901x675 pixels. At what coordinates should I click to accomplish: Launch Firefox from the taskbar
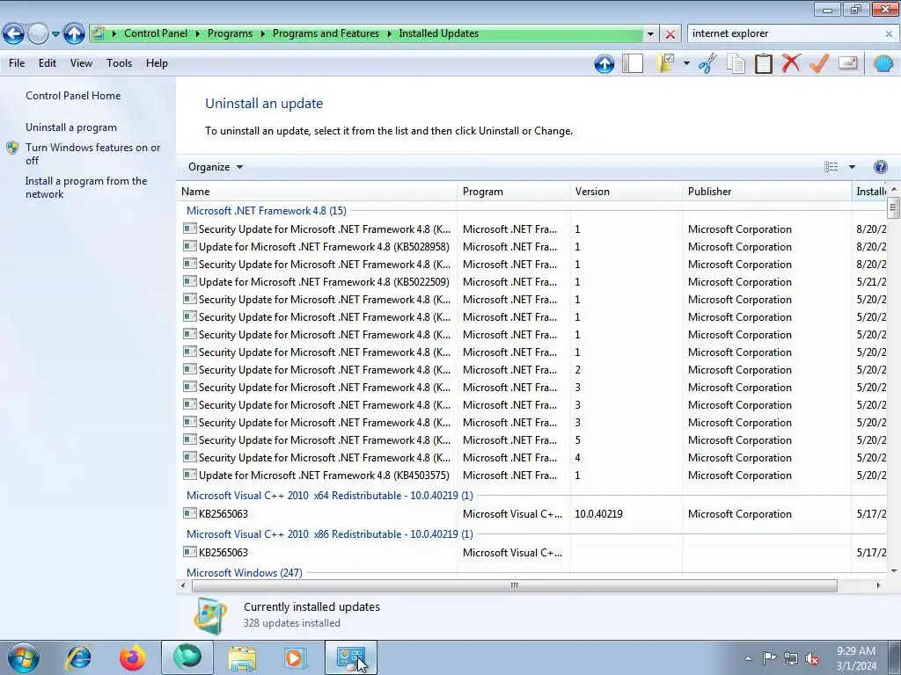pos(133,657)
